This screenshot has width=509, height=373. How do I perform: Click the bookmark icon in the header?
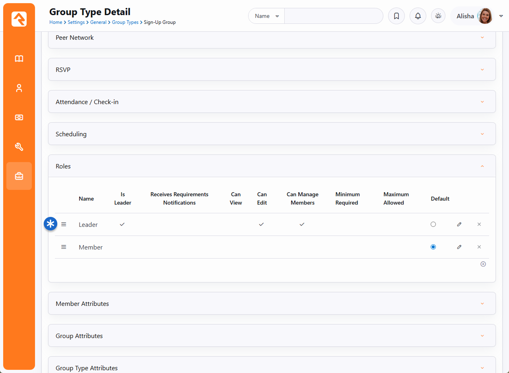tap(396, 16)
